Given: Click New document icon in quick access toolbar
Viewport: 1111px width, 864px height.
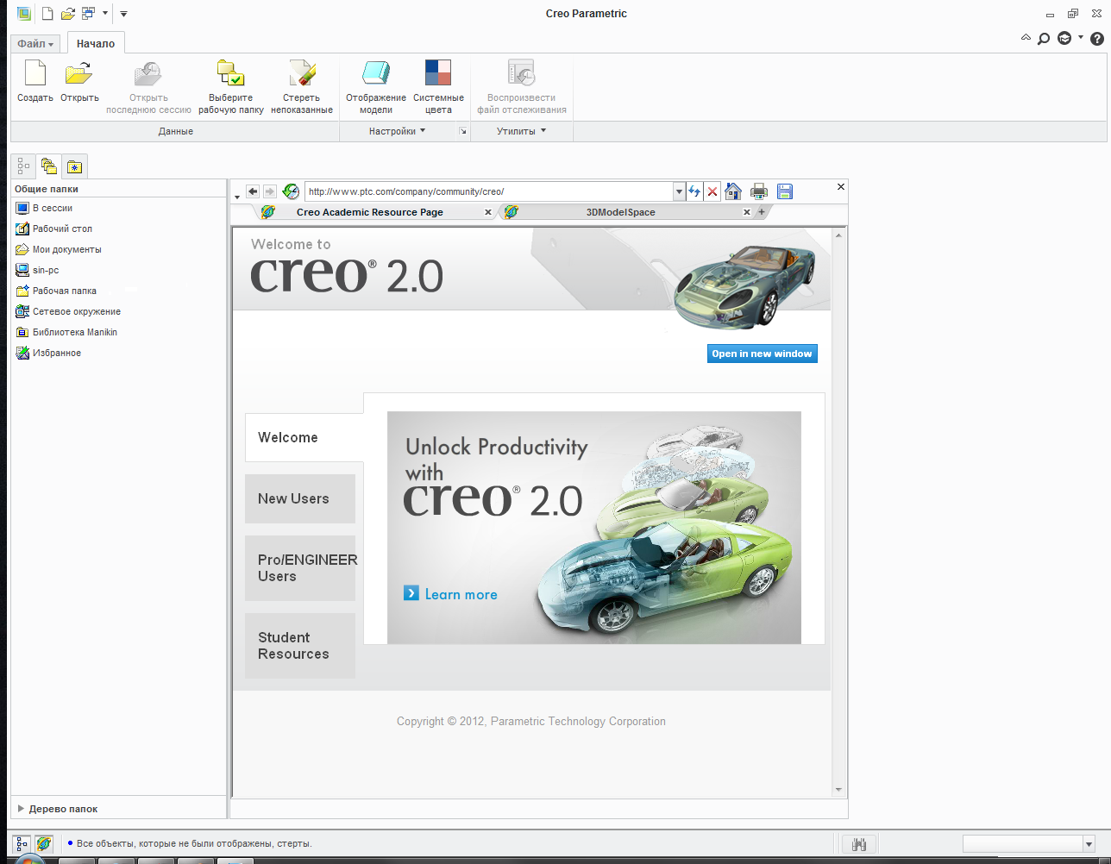Looking at the screenshot, I should pyautogui.click(x=47, y=14).
